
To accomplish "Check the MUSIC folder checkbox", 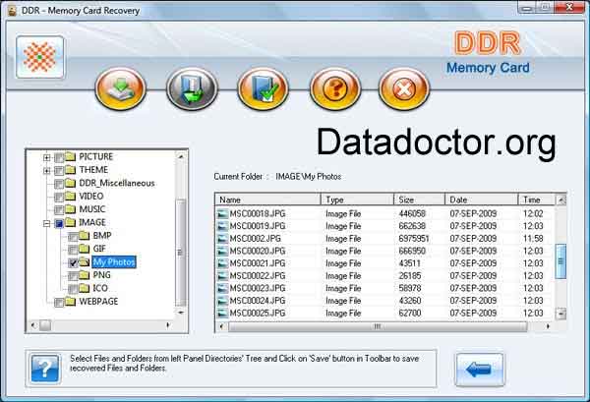I will click(x=59, y=210).
